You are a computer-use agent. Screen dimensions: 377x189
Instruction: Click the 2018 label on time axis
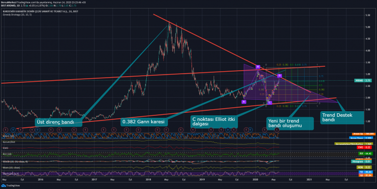pos(148,179)
